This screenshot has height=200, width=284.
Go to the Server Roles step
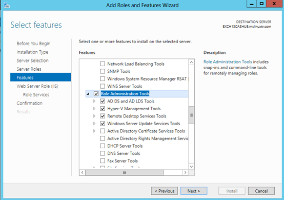[29, 69]
